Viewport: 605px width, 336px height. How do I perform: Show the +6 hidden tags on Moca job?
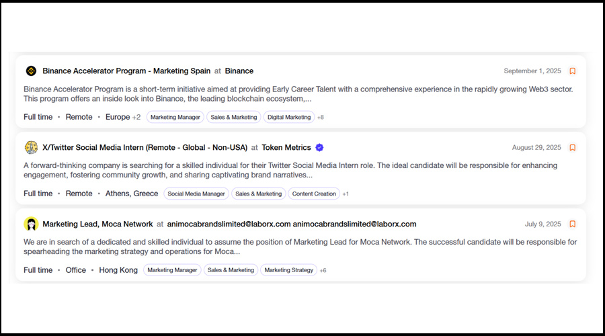[x=323, y=271]
